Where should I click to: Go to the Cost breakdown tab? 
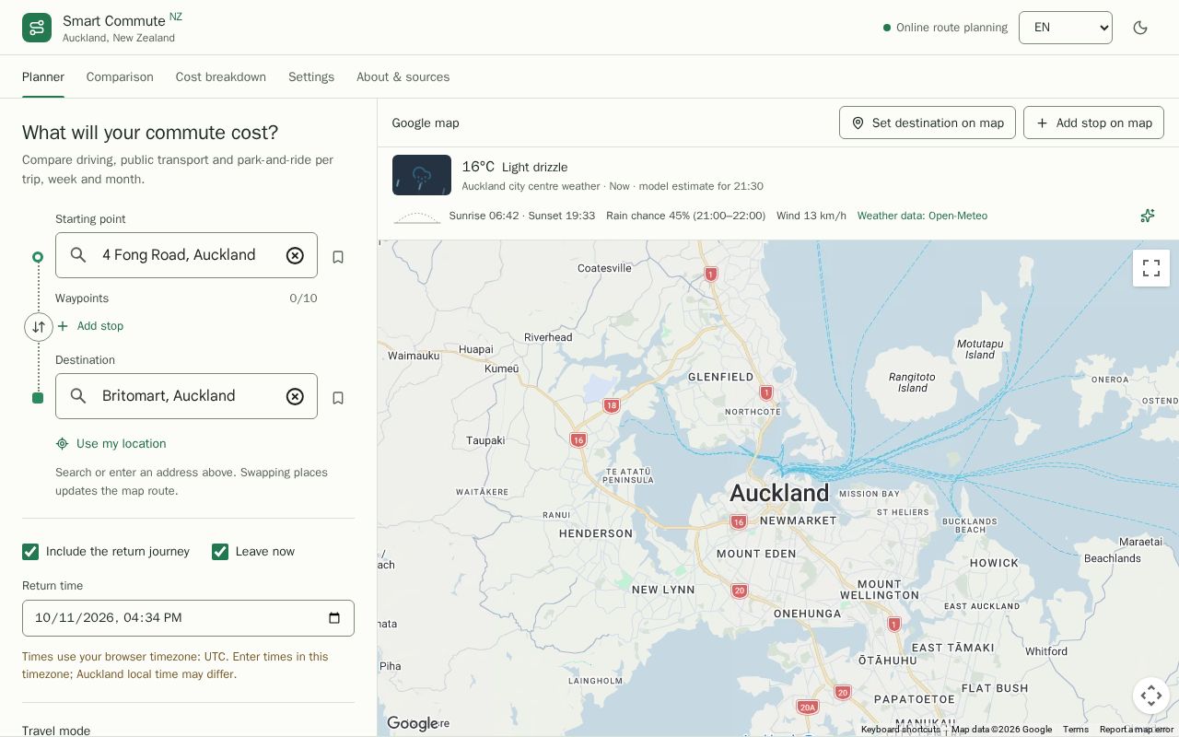click(221, 77)
